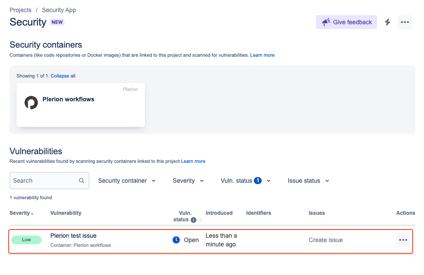Click the Projects breadcrumb link
Viewport: 424px width, 275px height.
tap(20, 10)
